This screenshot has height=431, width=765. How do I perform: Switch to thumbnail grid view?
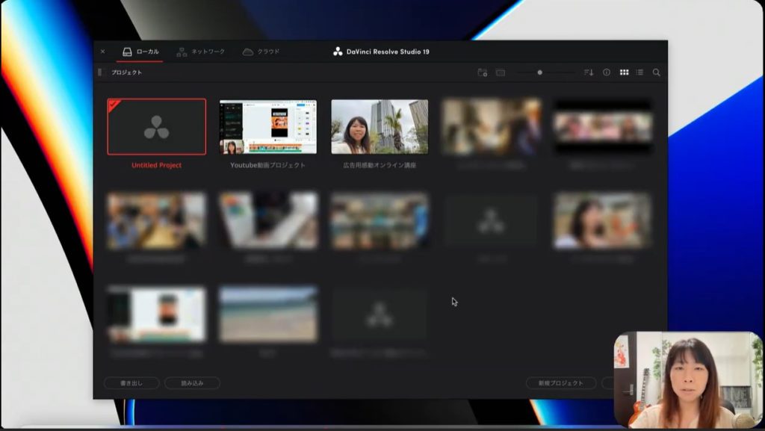click(624, 72)
